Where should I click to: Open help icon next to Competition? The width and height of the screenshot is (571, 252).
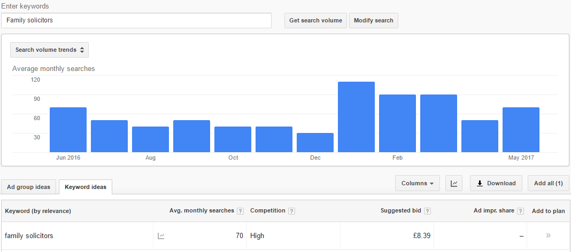tap(291, 211)
